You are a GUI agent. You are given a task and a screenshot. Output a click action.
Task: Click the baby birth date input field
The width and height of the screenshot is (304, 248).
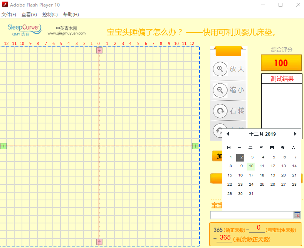click(x=252, y=215)
